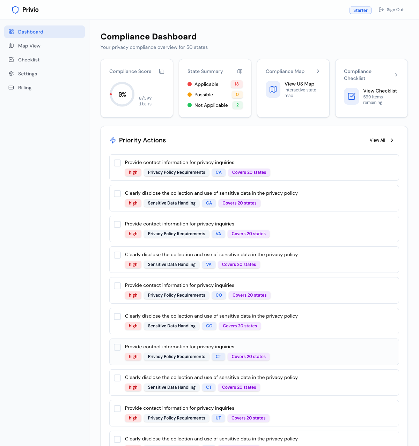Screen dimensions: 419x446
Task: Click Covers 20 states tag in first CA item
Action: pos(249,172)
